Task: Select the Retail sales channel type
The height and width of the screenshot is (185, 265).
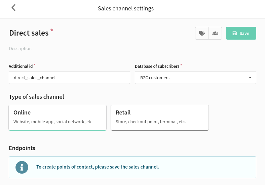Action: [x=160, y=118]
